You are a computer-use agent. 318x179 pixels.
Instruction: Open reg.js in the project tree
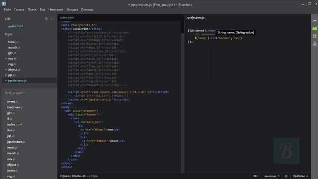coord(11,176)
